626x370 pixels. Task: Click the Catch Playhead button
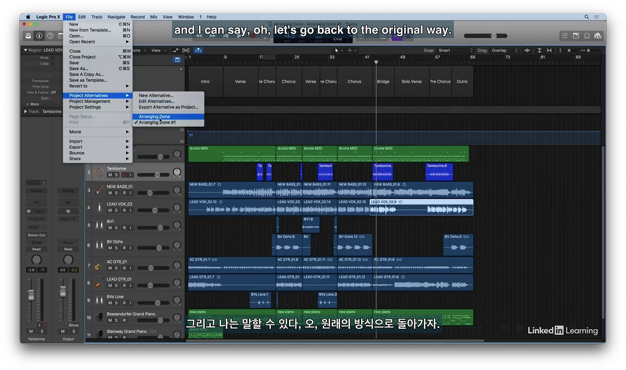point(198,50)
